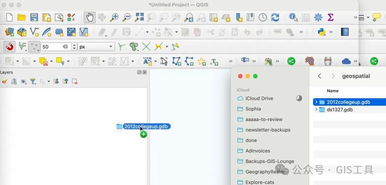Select the Zoom Out magnifier tool
Viewport: 386px width, 185px height.
coord(127,17)
